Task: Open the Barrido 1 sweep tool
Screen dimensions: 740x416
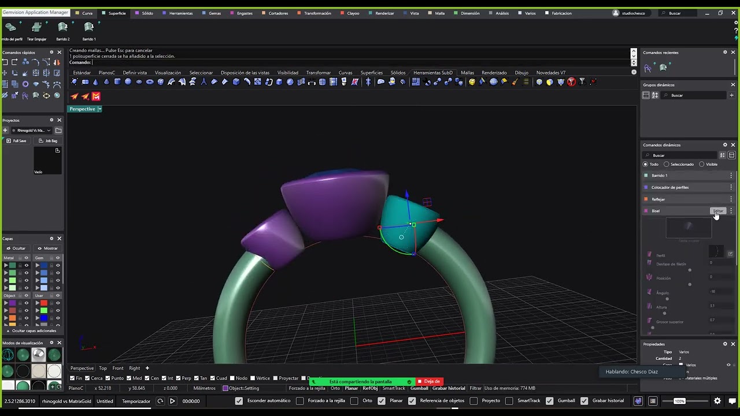Action: 89,31
